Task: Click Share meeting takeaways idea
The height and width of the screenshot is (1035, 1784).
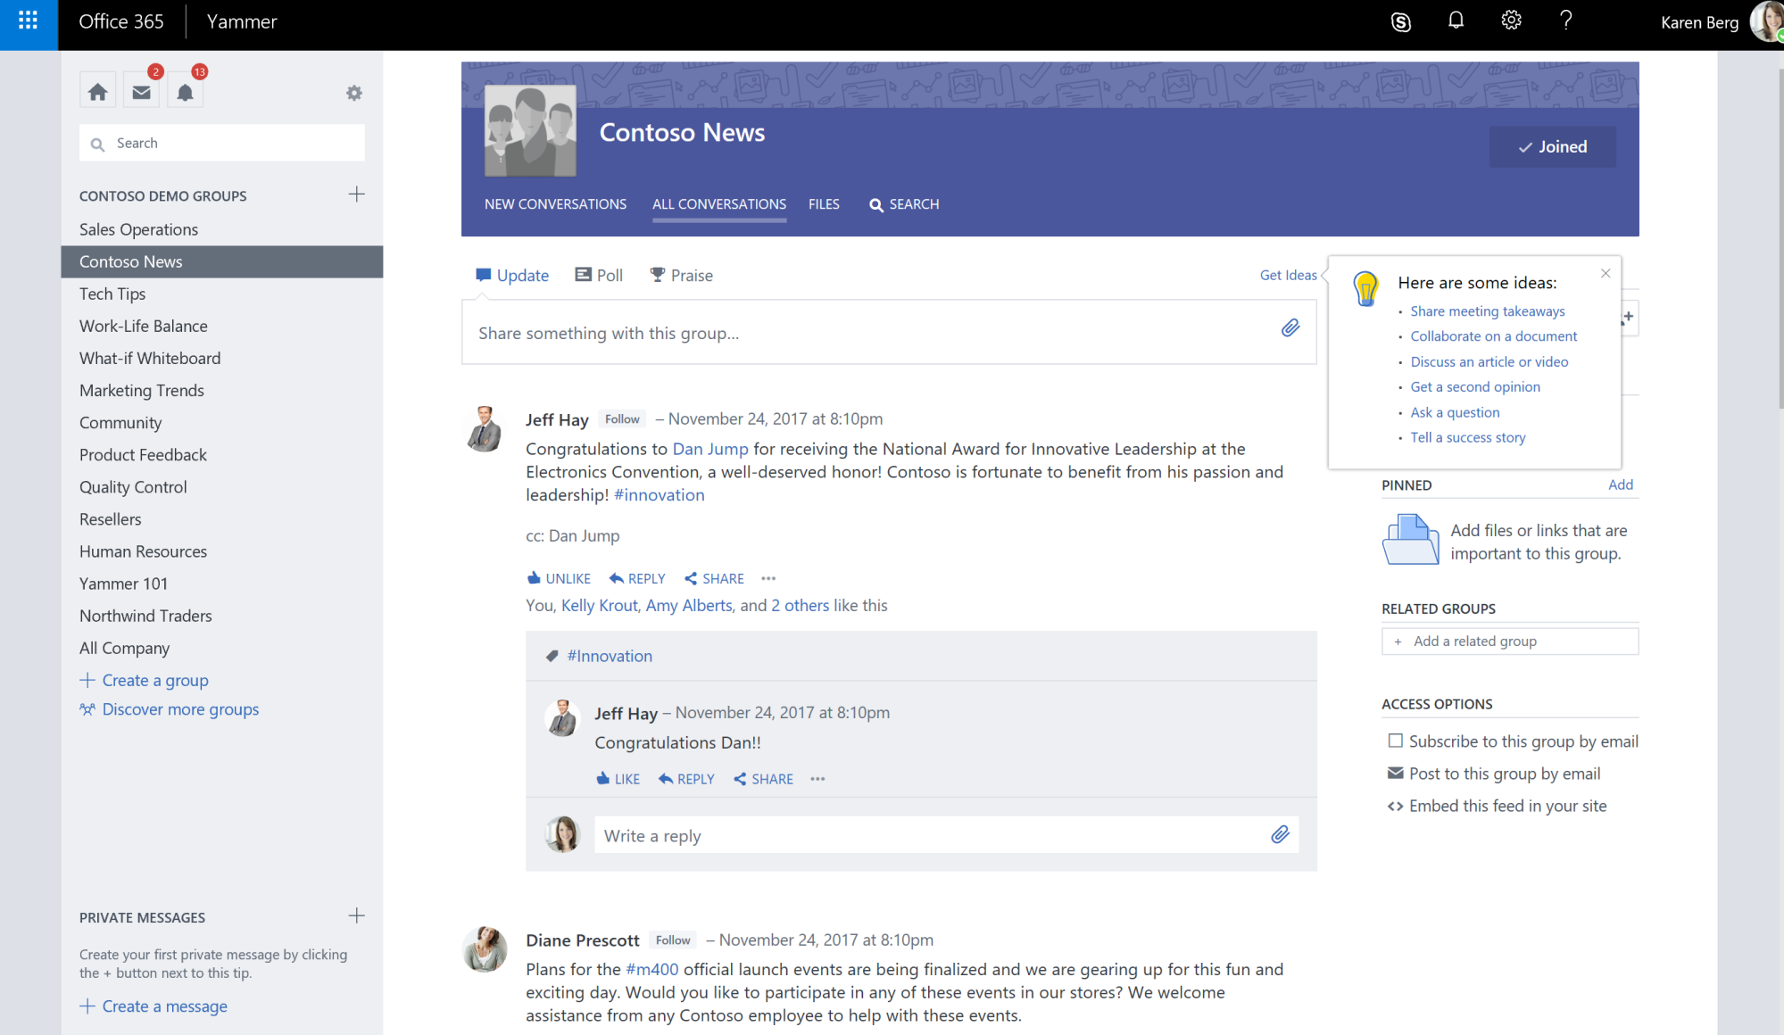Action: (x=1487, y=311)
